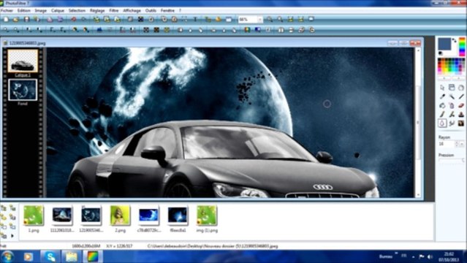Click the Rayon spinner arrows
467x263 pixels.
[x=457, y=144]
